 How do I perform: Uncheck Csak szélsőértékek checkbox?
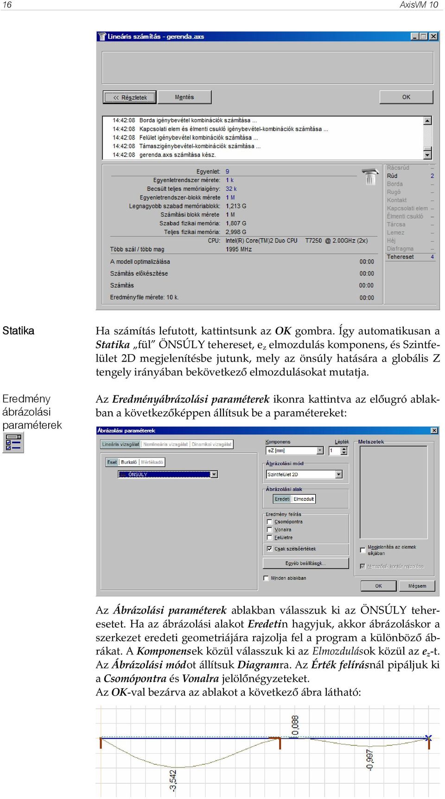coord(269,549)
